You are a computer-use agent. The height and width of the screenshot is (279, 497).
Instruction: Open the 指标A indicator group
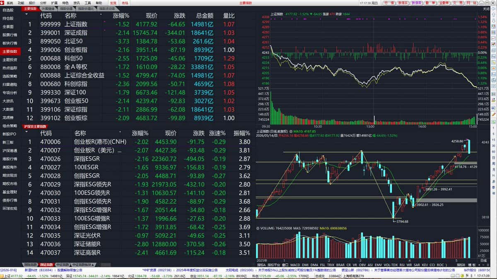(261, 265)
